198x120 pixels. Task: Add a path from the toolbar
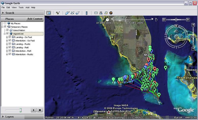pos(72,13)
